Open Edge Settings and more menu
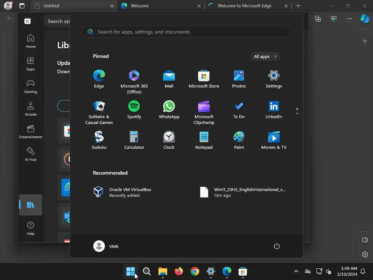The height and width of the screenshot is (280, 373). [x=349, y=19]
